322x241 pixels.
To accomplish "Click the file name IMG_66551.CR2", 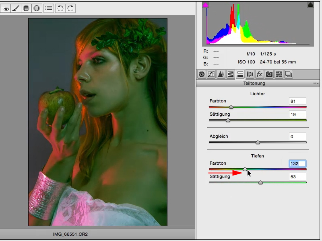I will click(x=70, y=234).
